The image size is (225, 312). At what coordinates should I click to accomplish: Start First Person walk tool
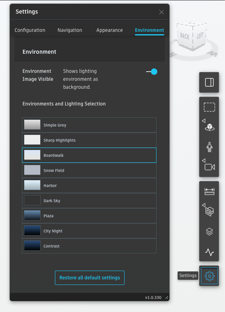(x=209, y=147)
